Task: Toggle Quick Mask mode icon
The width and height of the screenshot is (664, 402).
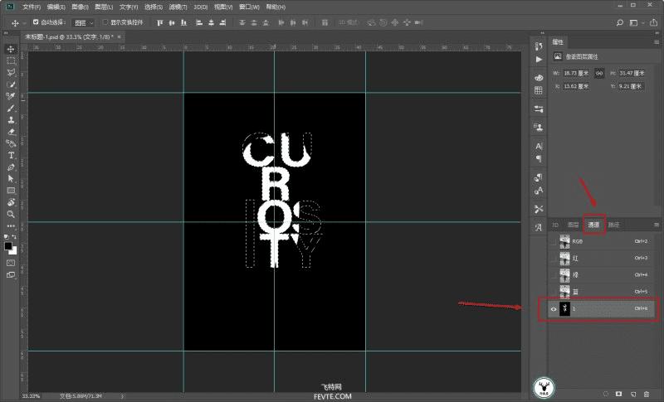Action: [x=11, y=263]
